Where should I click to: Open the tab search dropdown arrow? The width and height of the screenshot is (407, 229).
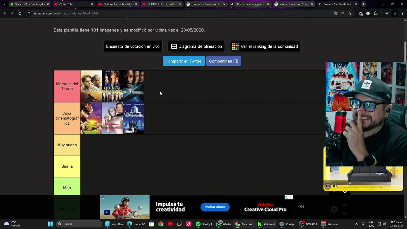(4, 4)
